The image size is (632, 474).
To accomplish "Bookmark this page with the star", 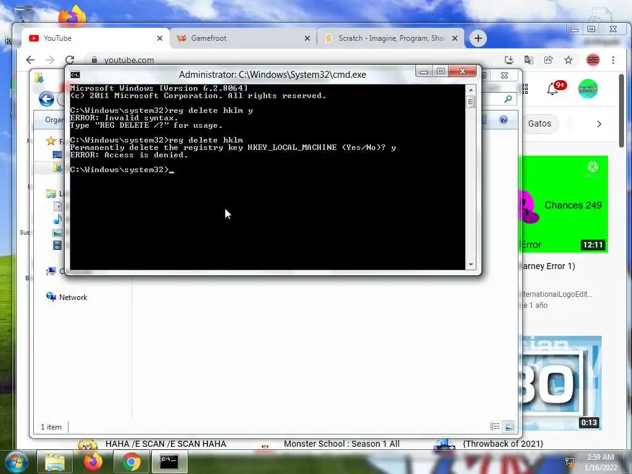I will [x=568, y=60].
